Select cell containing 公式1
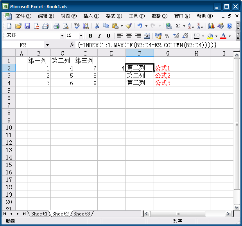This screenshot has height=226, width=242. (x=168, y=68)
